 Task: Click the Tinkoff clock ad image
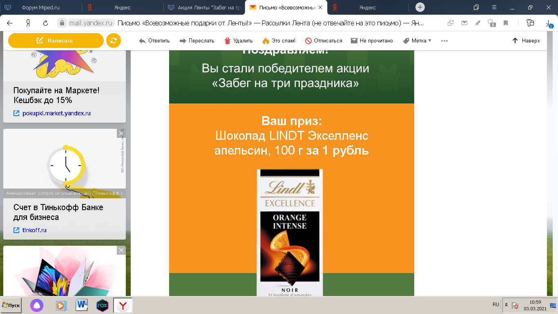tap(65, 164)
